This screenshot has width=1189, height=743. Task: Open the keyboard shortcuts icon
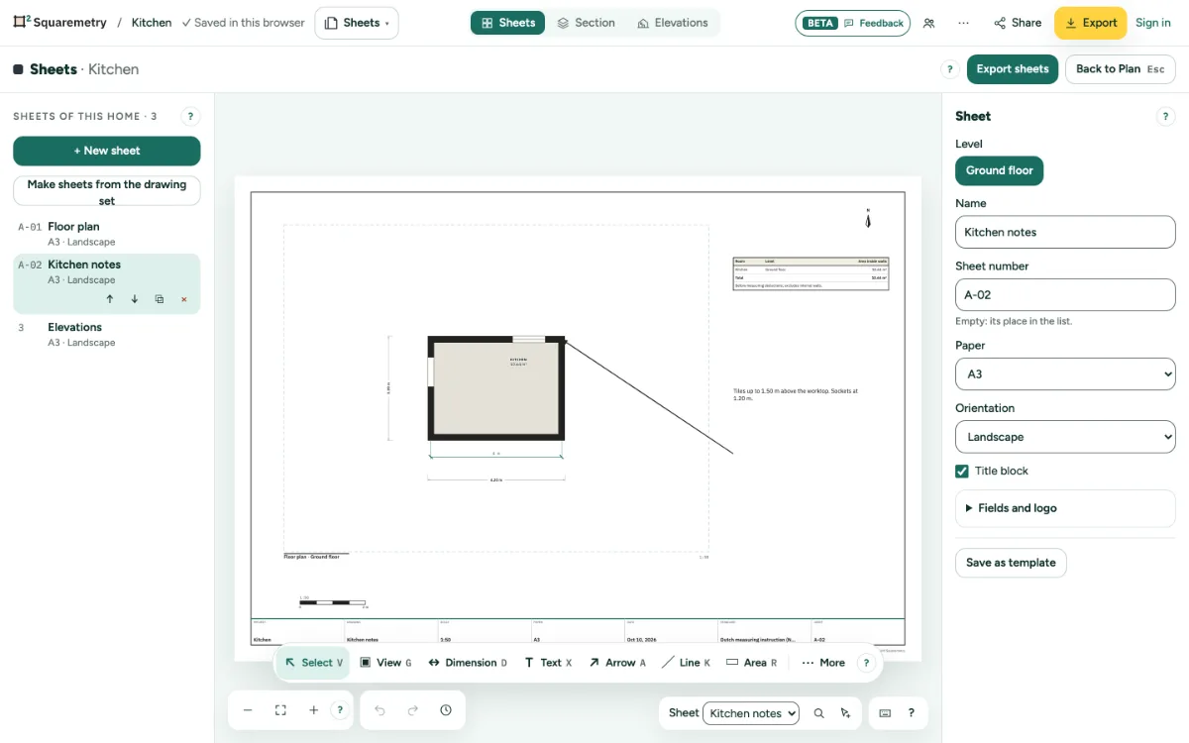885,713
